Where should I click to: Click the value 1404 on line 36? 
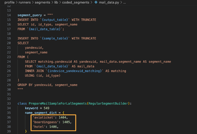[x=62, y=118]
